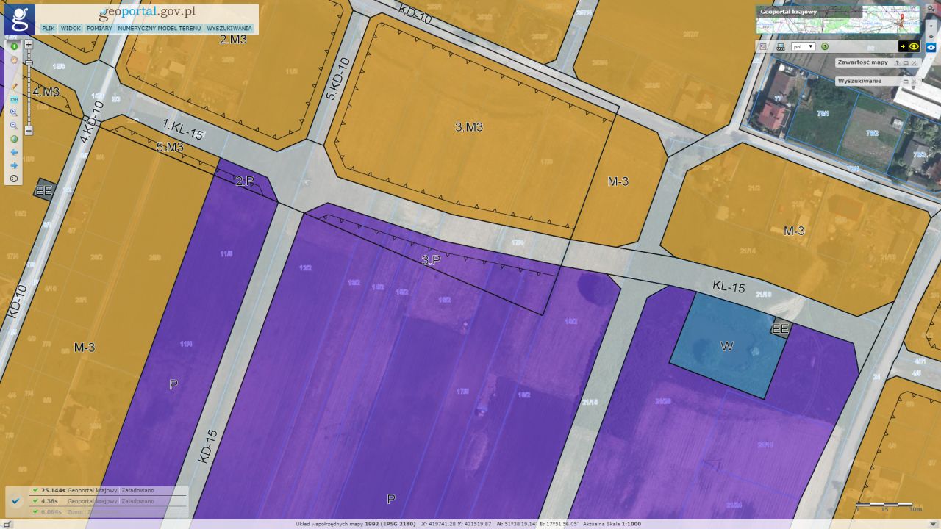
Task: Open the WIDOK menu
Action: point(71,29)
